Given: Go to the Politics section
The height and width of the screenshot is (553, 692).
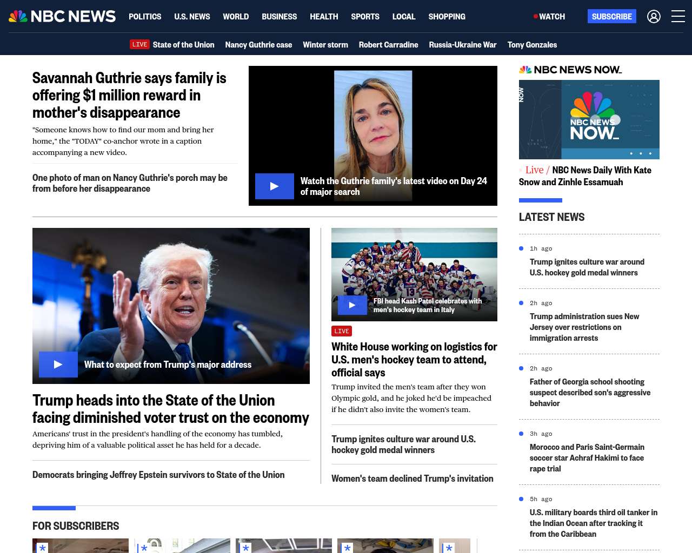Looking at the screenshot, I should [x=145, y=17].
